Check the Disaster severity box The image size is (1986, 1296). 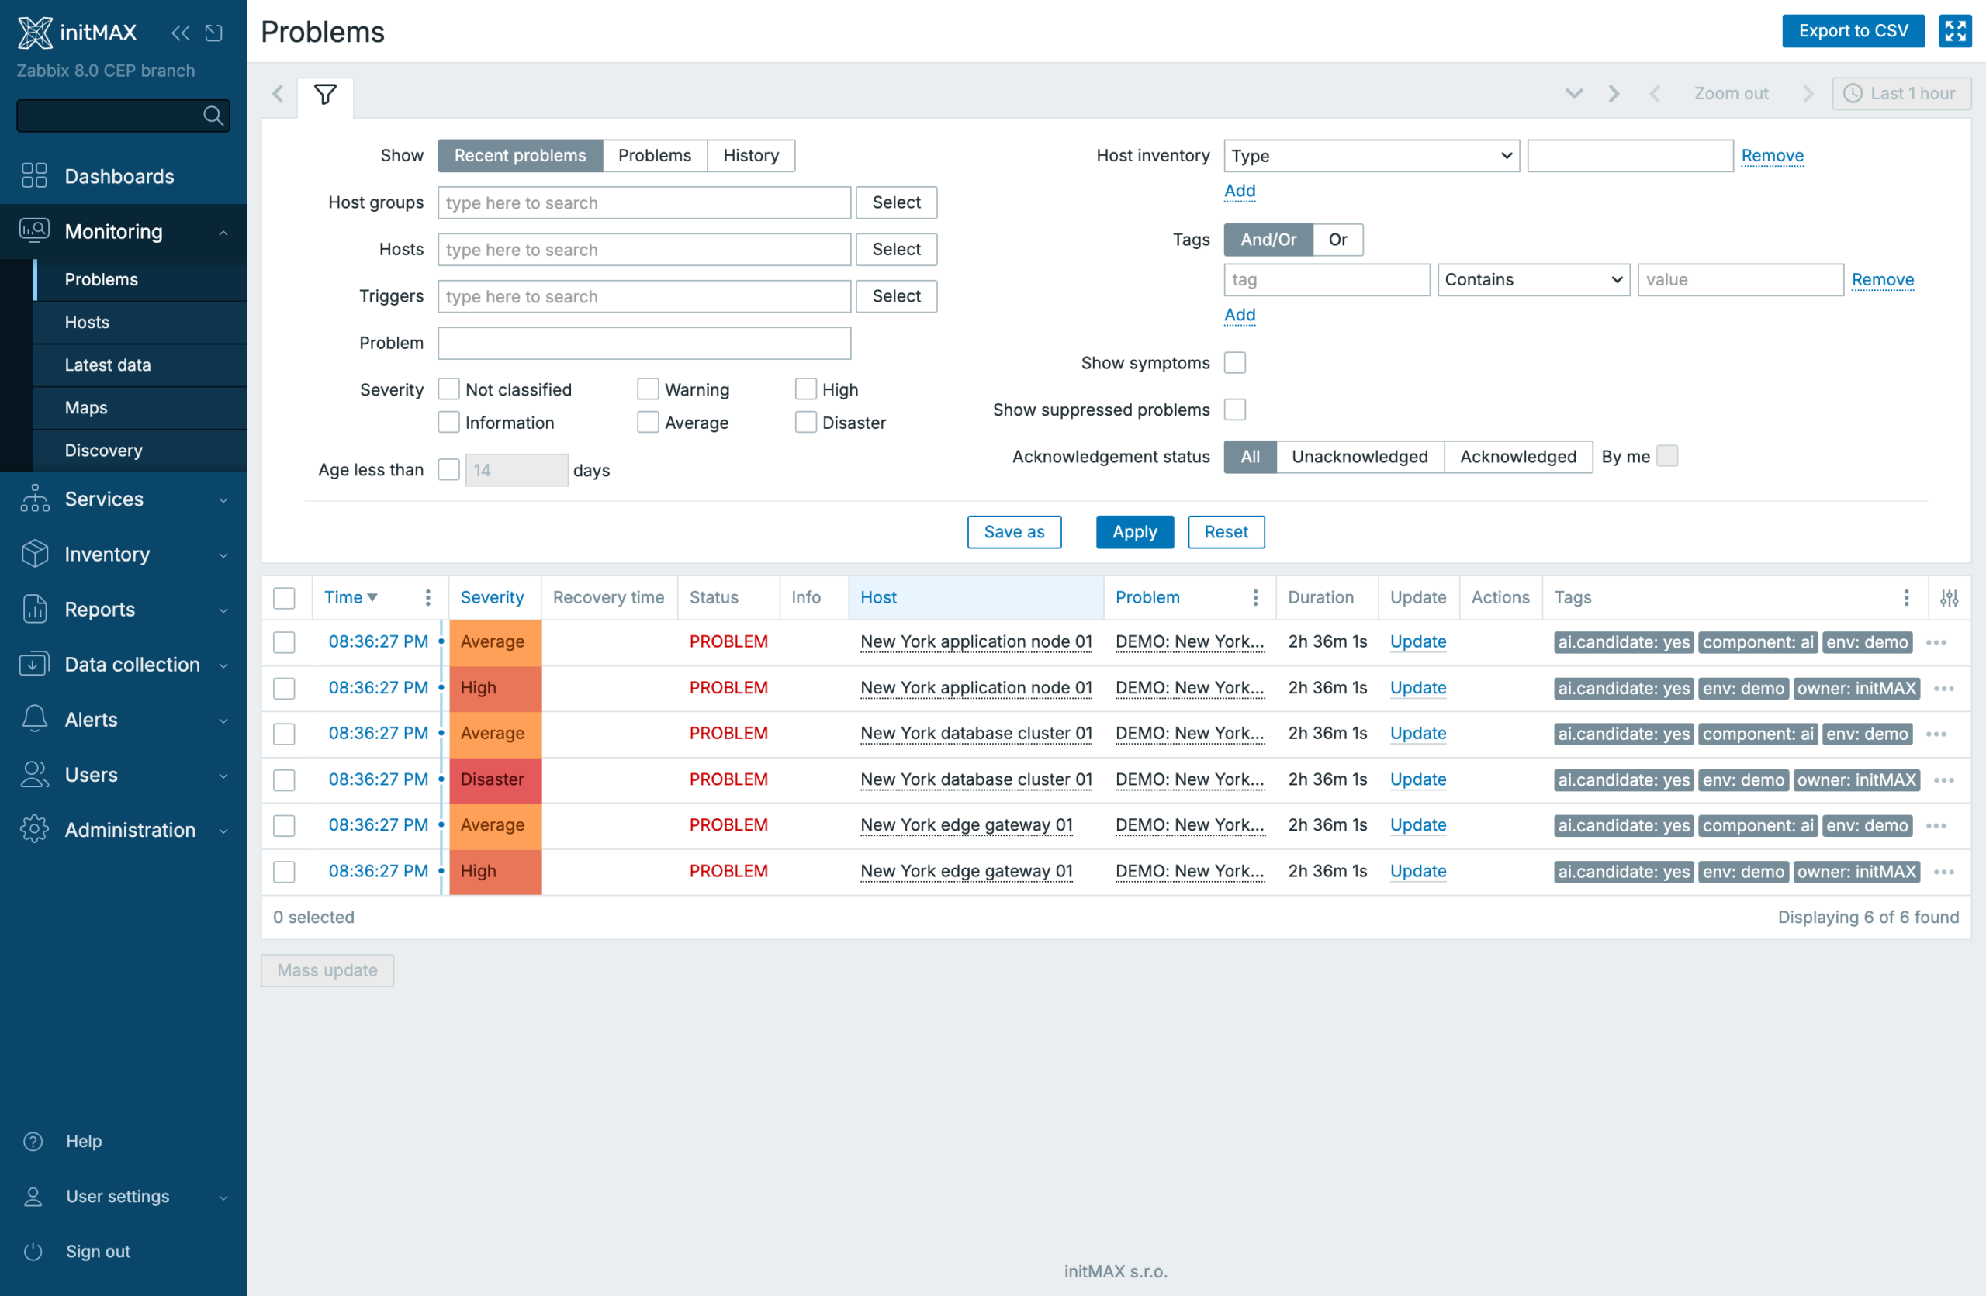click(805, 422)
